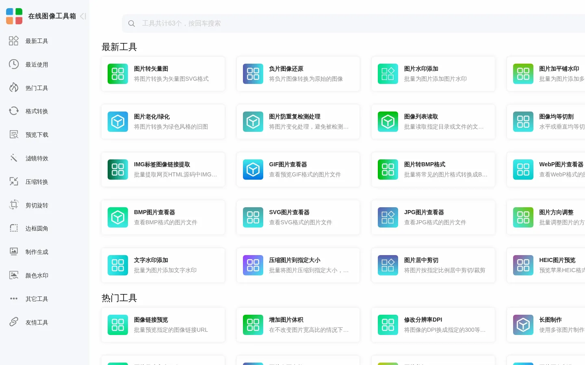
Task: Click the cube icon of 长图制作
Action: click(x=523, y=325)
